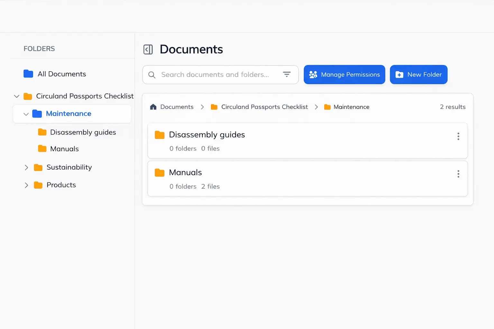Screen dimensions: 494x329
Task: Select Maintenance in folder tree
Action: tap(69, 113)
